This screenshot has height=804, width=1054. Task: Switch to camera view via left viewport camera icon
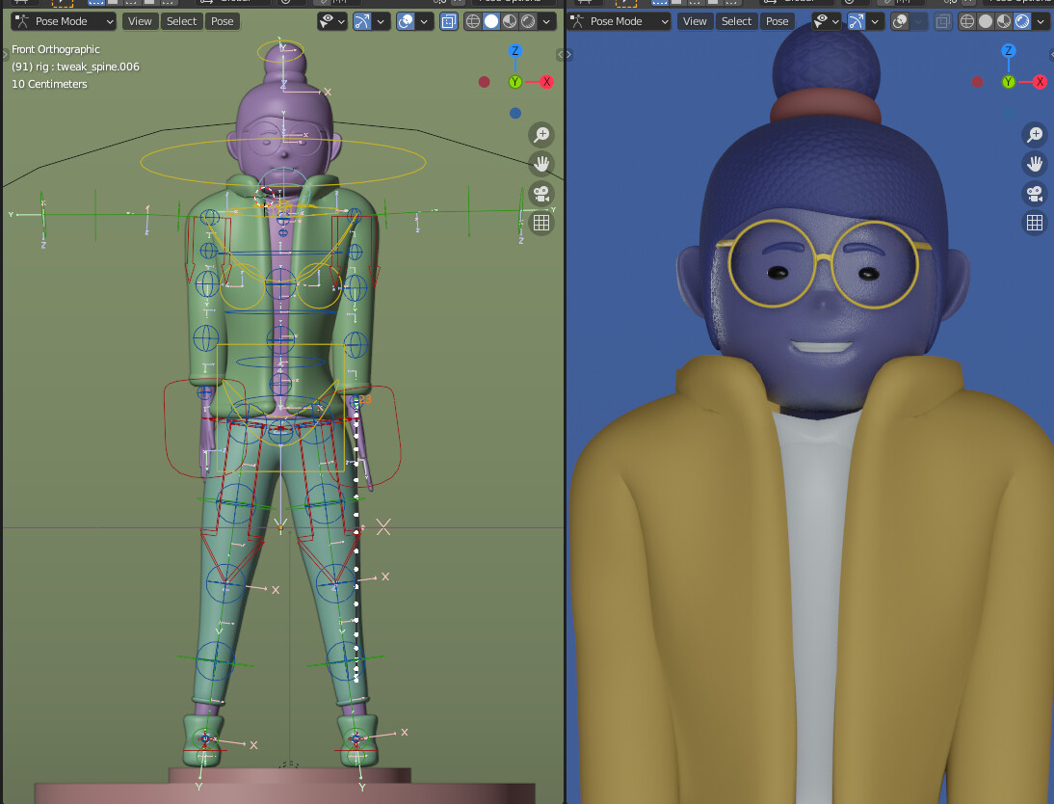pyautogui.click(x=541, y=194)
